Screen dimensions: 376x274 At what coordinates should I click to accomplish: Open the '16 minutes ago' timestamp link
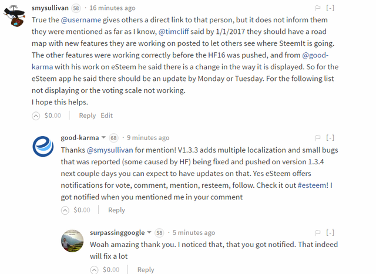click(x=113, y=8)
